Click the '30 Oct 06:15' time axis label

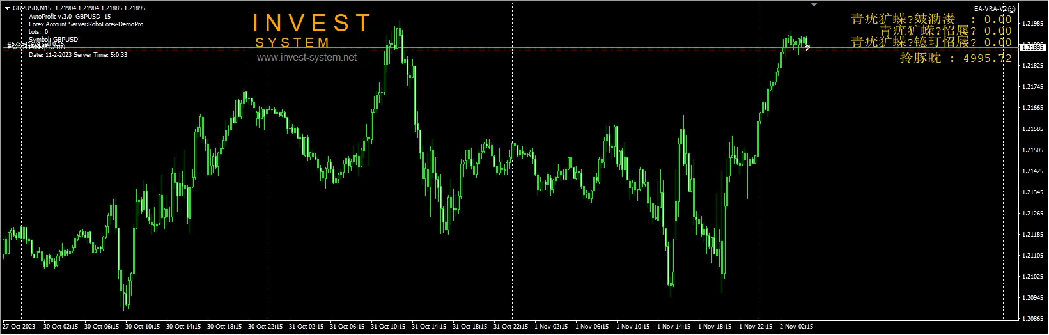tap(102, 327)
